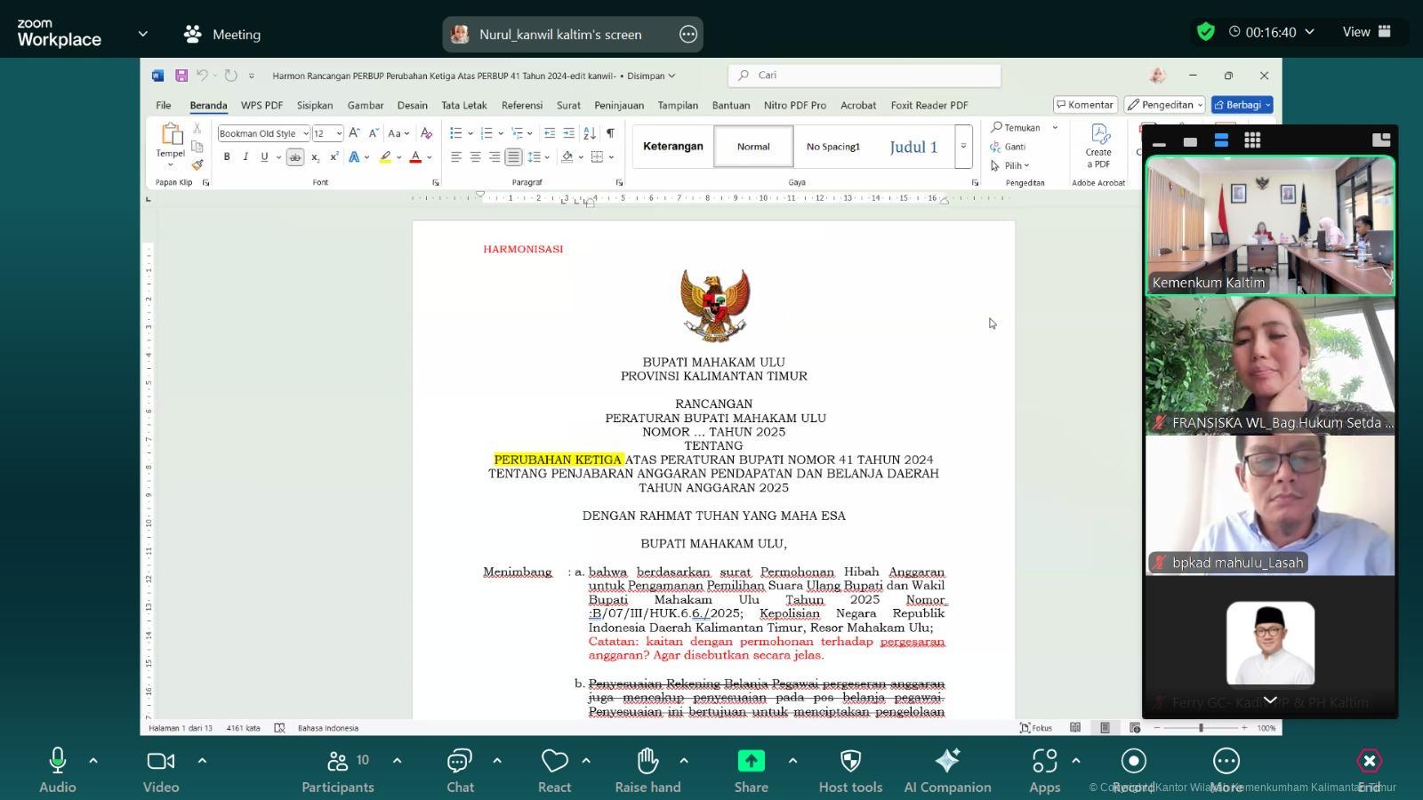Click the Raise hand icon

[x=647, y=762]
